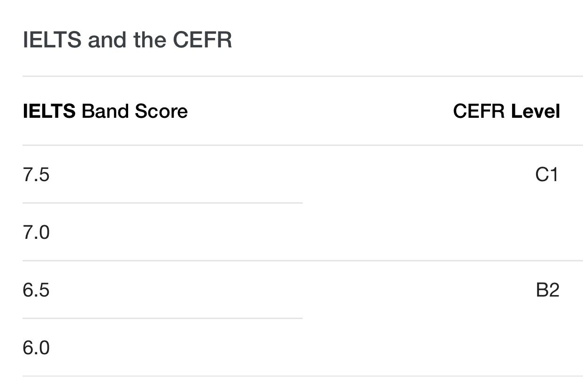Click the separator between 7.0 and 6.5 rows

click(x=303, y=260)
